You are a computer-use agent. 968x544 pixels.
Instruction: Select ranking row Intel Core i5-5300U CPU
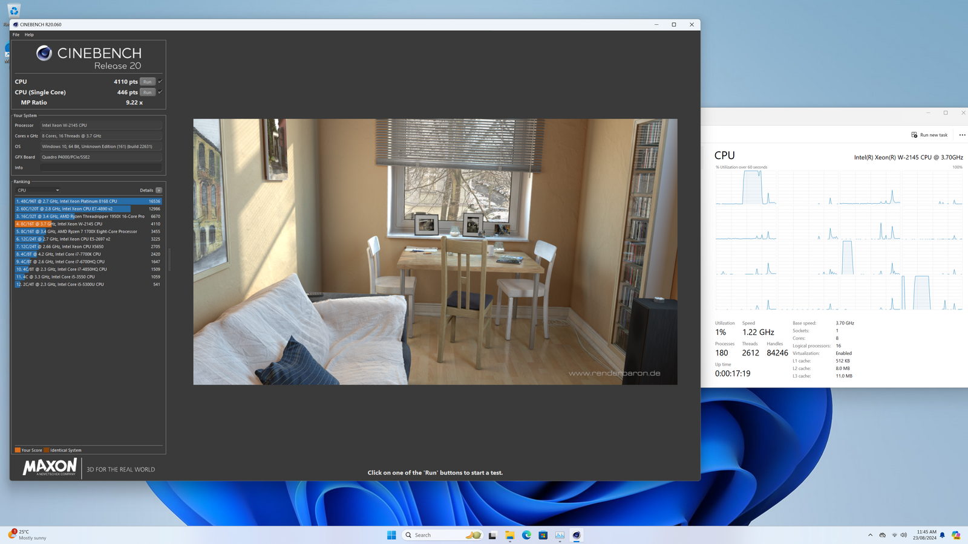click(88, 284)
